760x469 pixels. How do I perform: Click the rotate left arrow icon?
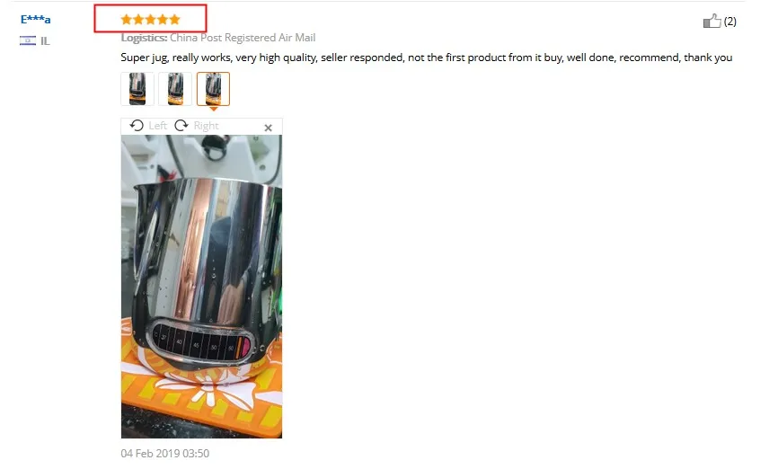click(x=137, y=126)
